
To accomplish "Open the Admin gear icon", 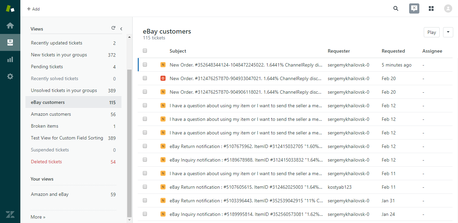I will (10, 76).
